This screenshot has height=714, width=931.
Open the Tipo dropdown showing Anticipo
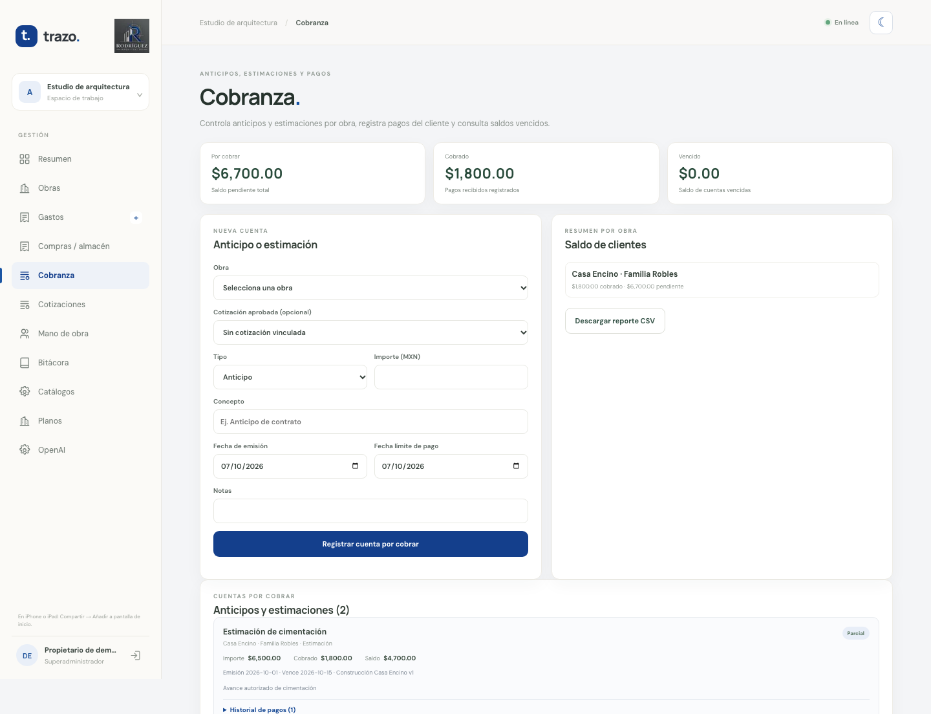point(290,377)
